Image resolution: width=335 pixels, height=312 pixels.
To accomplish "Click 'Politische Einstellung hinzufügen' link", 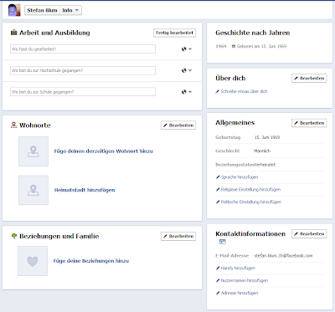I will (x=251, y=202).
